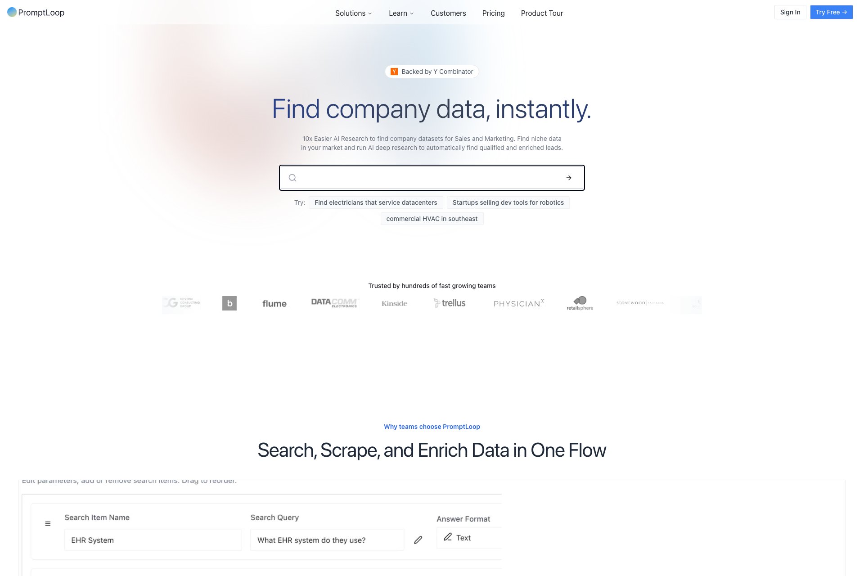Click the PromptLoop logo icon
The image size is (864, 576).
pos(12,12)
